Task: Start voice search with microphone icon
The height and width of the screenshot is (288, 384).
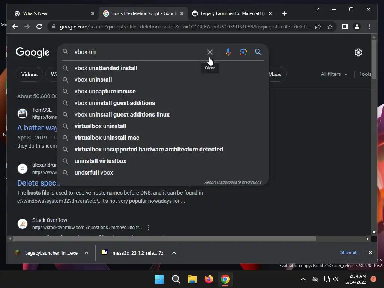Action: (x=228, y=52)
